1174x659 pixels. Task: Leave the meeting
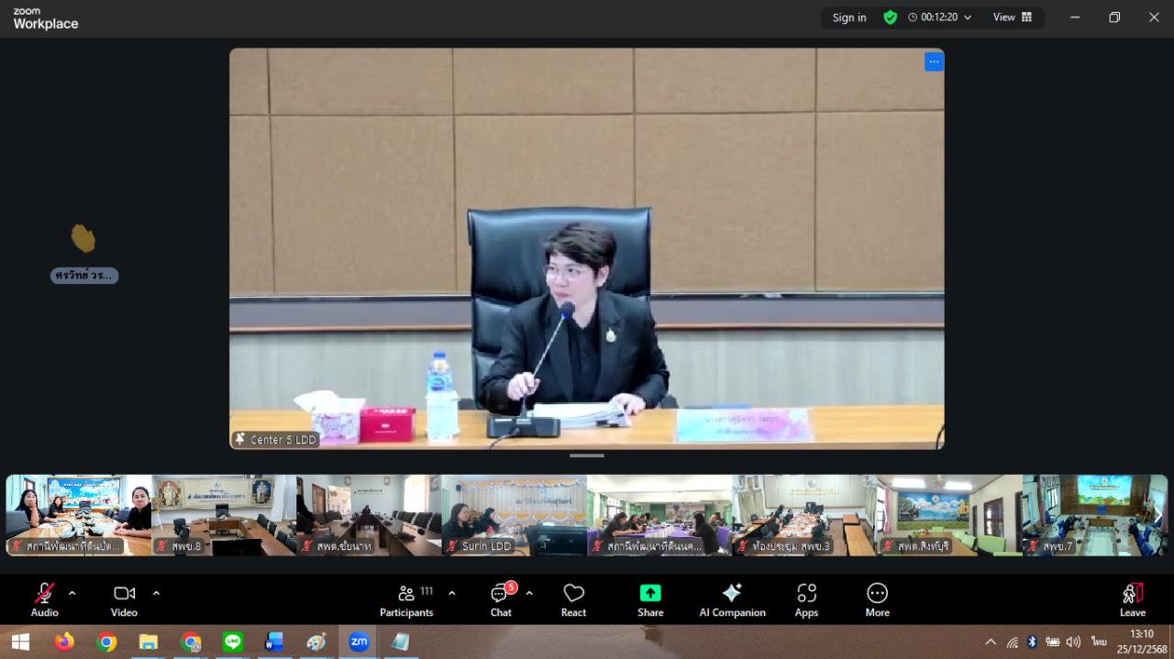coord(1132,600)
